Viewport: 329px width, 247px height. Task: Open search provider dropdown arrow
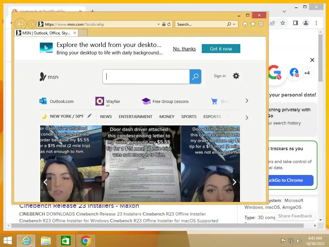tap(234, 24)
